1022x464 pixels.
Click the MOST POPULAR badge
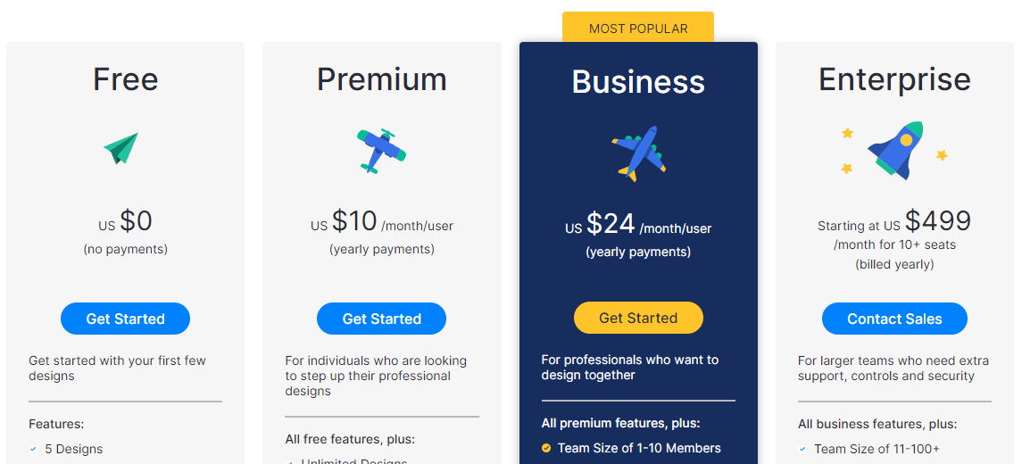[x=638, y=29]
